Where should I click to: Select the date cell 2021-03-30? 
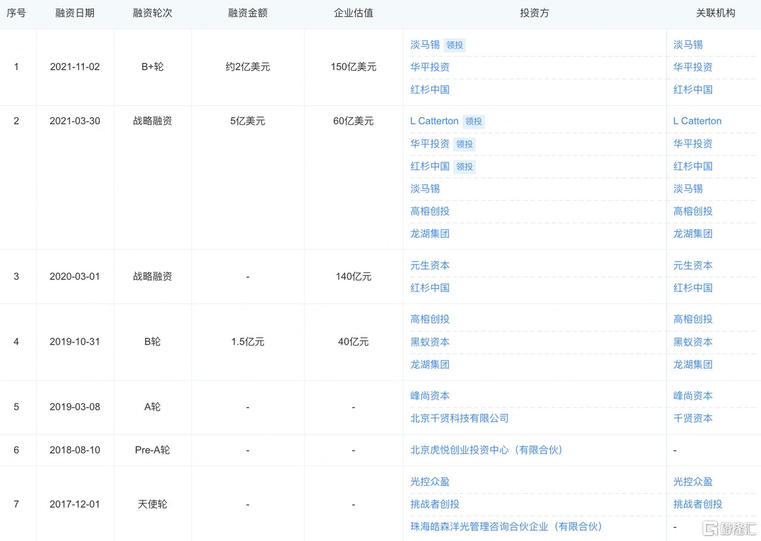(75, 121)
